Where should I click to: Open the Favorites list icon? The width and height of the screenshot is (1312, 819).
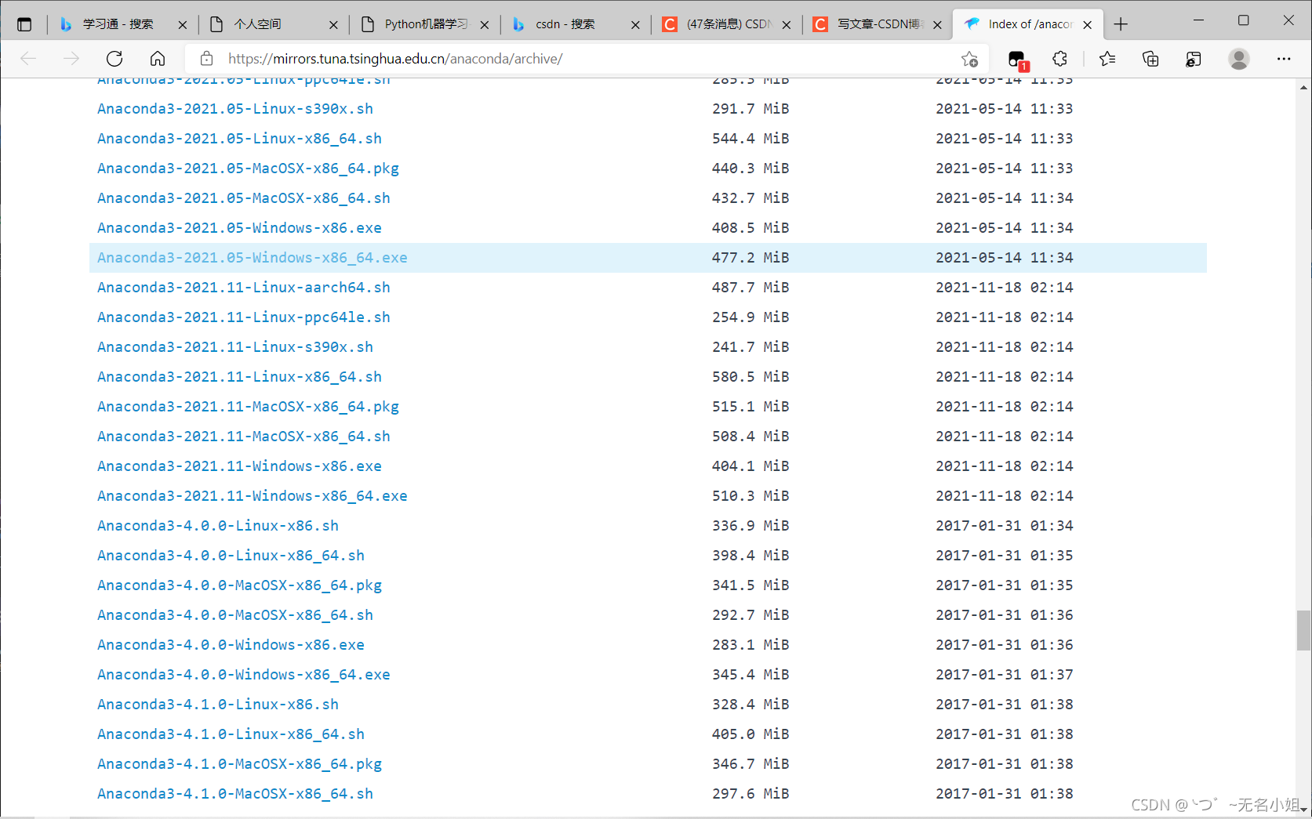(1107, 59)
